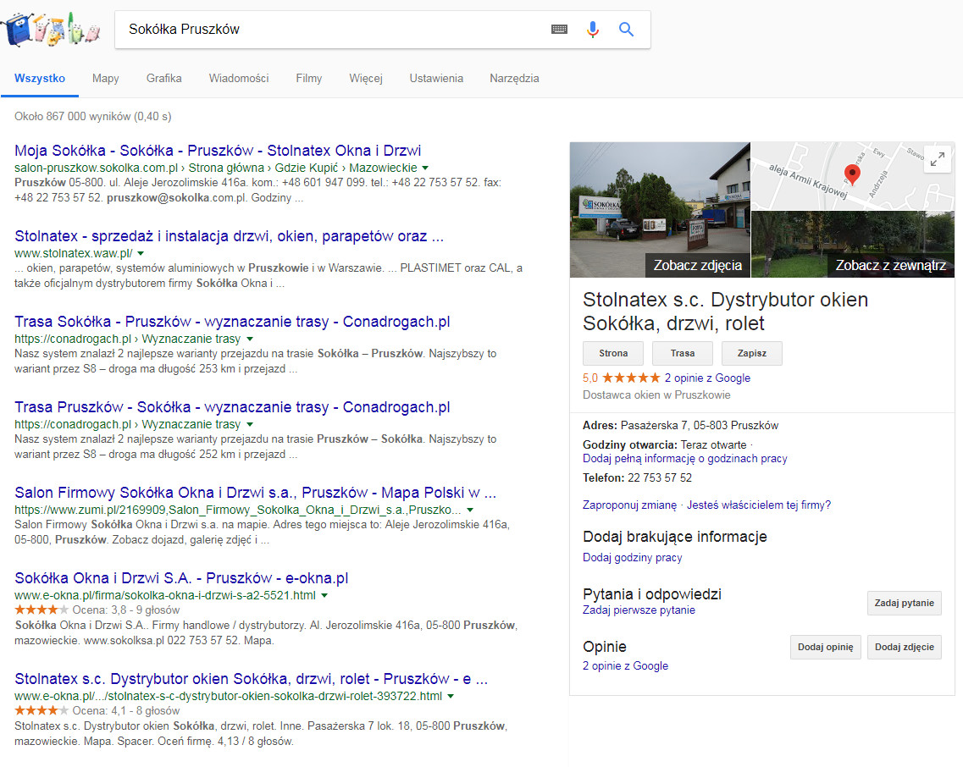Click Około 867 000 wyników text

[92, 116]
